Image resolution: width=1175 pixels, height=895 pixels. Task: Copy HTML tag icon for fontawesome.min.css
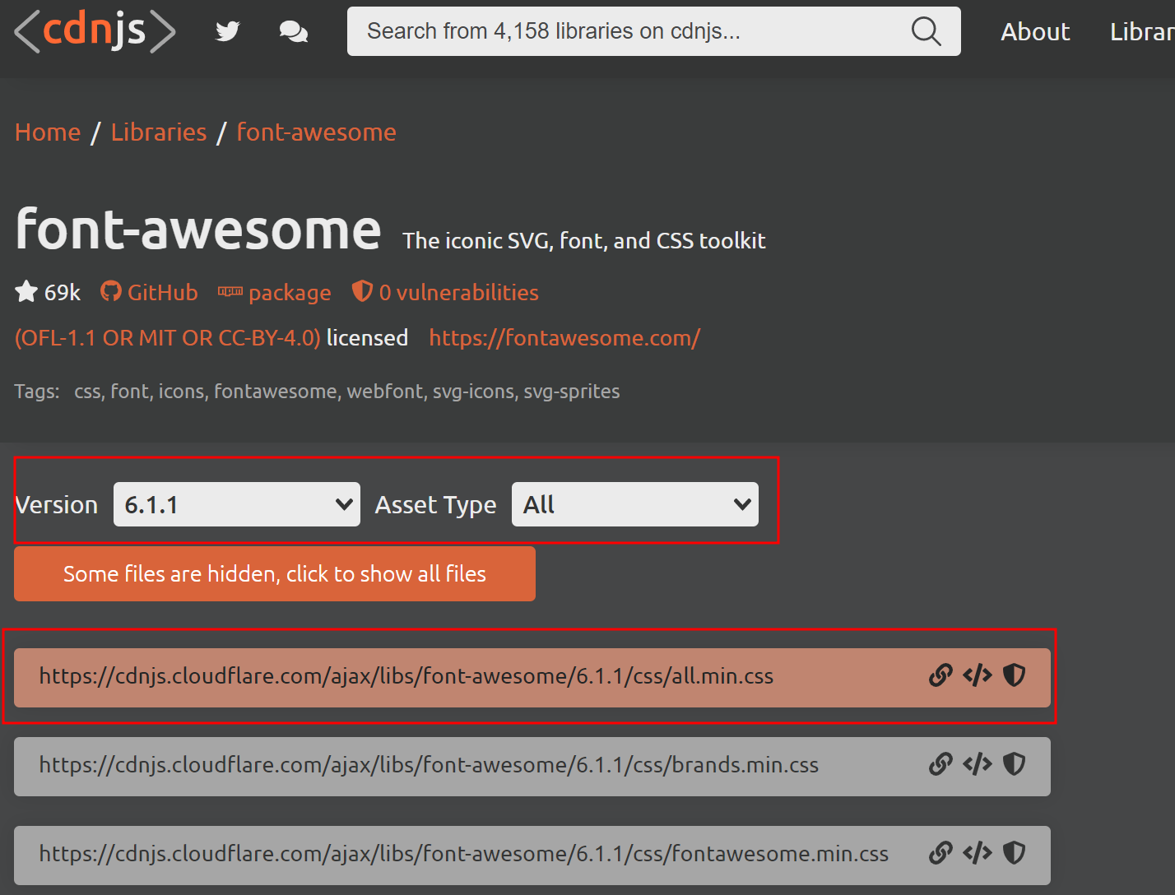click(978, 853)
